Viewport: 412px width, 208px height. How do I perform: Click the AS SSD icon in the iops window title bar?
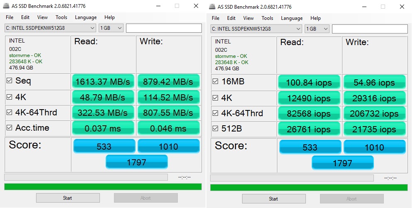point(212,7)
